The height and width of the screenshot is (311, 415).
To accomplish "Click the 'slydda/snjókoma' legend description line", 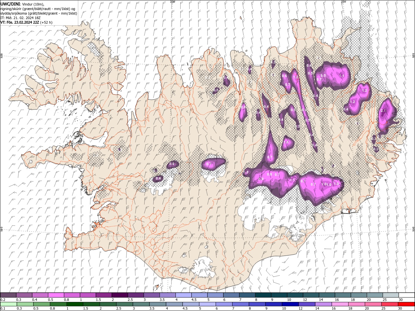I will 39,13.
